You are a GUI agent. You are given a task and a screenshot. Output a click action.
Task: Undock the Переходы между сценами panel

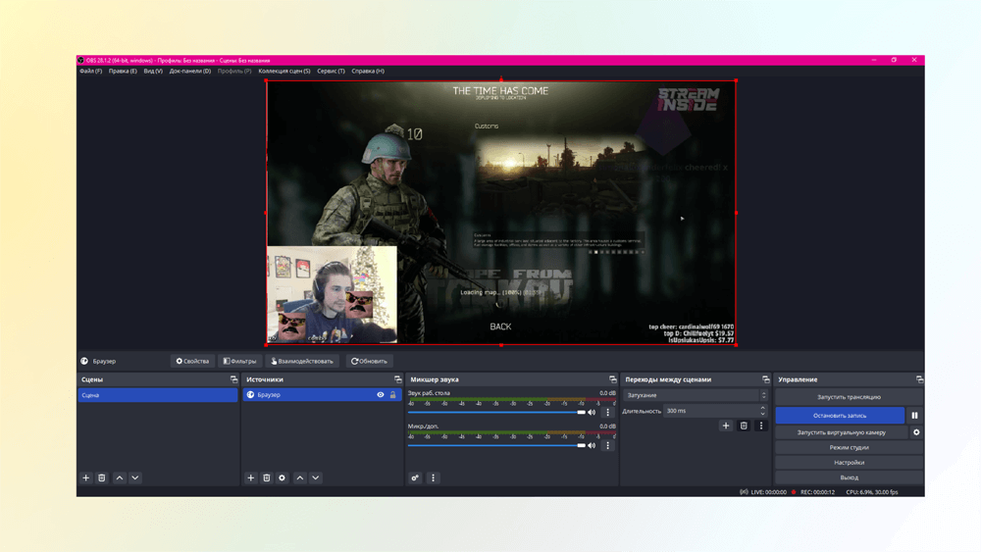766,379
